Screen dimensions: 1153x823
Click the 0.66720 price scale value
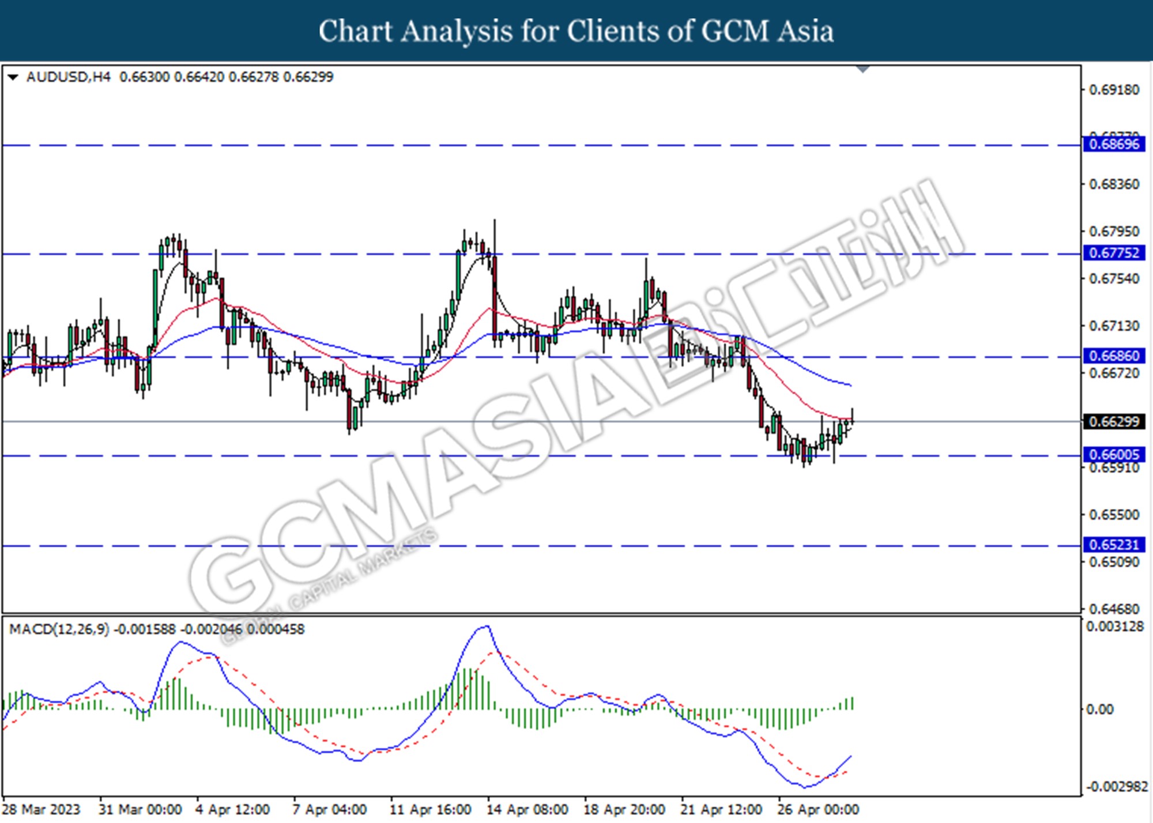click(x=1114, y=373)
